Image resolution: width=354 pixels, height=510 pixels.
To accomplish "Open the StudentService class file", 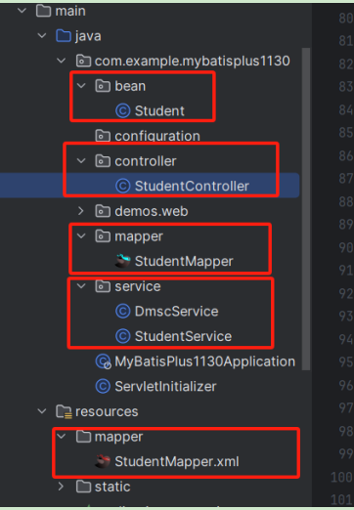I will coord(184,336).
